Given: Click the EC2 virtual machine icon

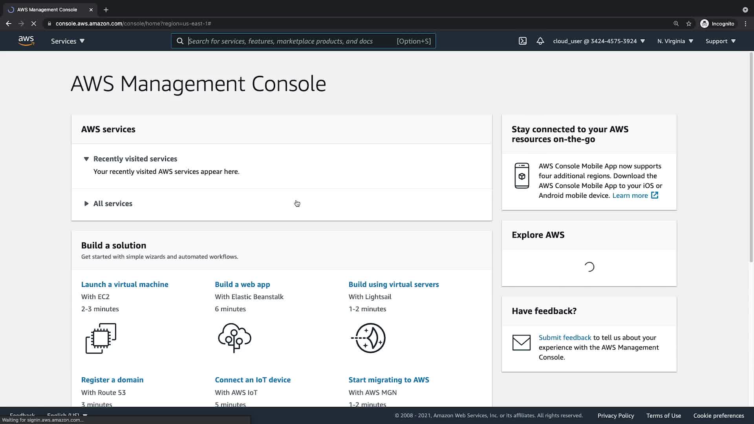Looking at the screenshot, I should [x=101, y=338].
